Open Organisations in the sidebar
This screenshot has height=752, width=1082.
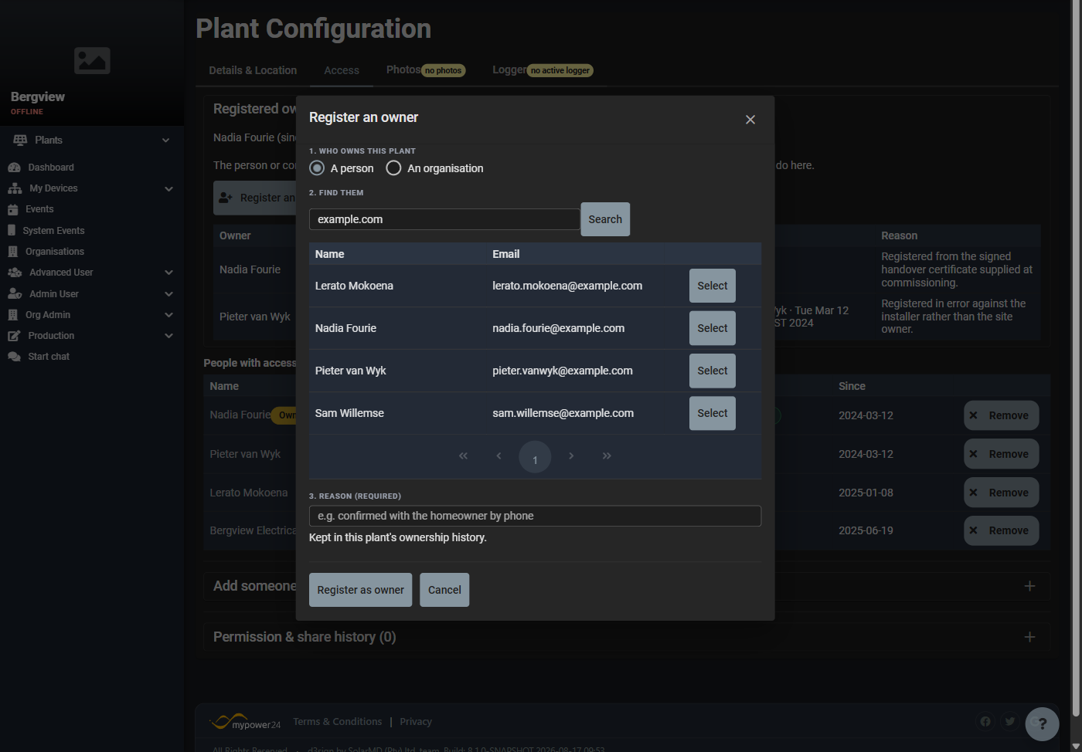point(55,252)
